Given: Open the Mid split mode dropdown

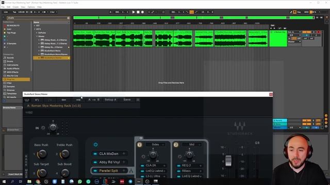Looking at the screenshot, I should (x=192, y=144).
